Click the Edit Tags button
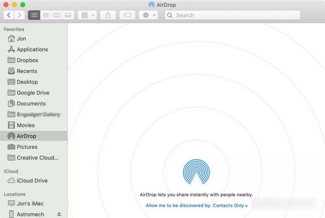The image size is (325, 218). (x=127, y=15)
